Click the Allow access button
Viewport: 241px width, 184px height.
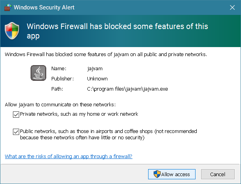[172, 174]
